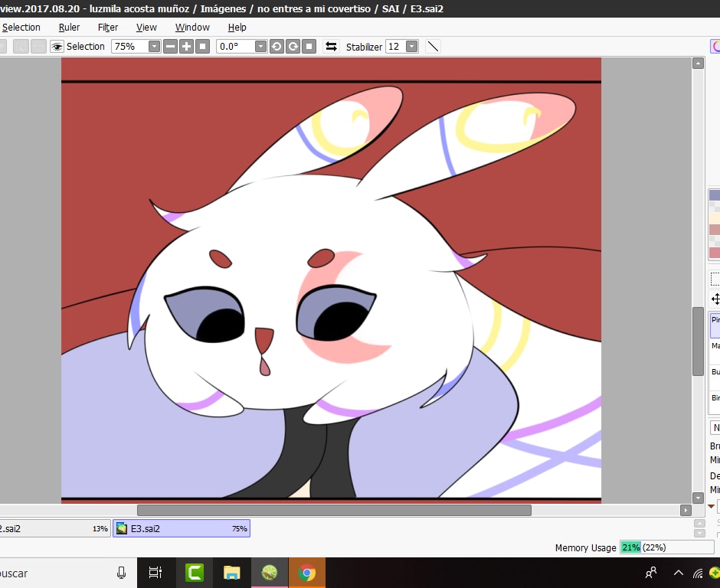Reset the zoom level with the square button
The height and width of the screenshot is (588, 720).
click(x=202, y=47)
